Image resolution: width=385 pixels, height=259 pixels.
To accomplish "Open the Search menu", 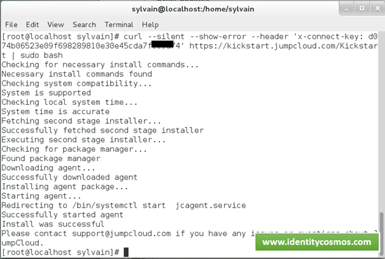I will tap(84, 25).
